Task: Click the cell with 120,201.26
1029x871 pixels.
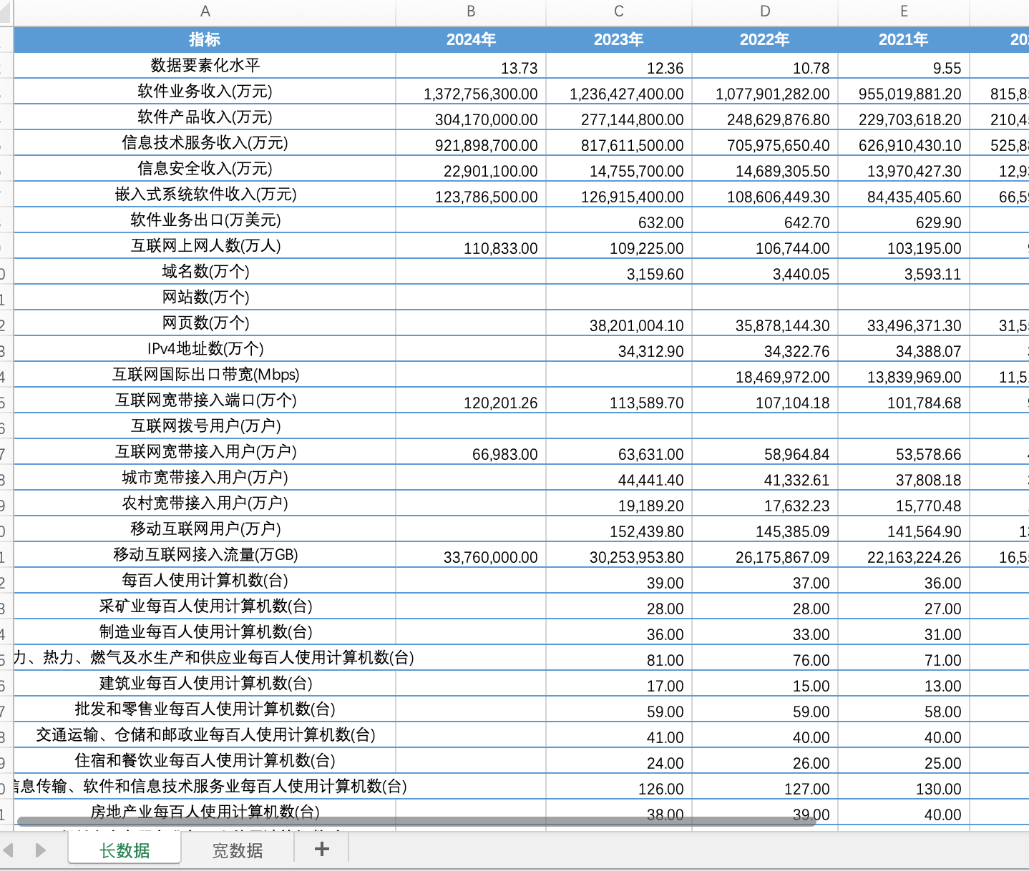Action: point(471,400)
